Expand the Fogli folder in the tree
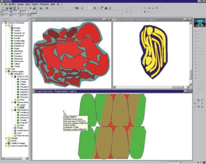The image size is (206, 164). tap(6, 69)
